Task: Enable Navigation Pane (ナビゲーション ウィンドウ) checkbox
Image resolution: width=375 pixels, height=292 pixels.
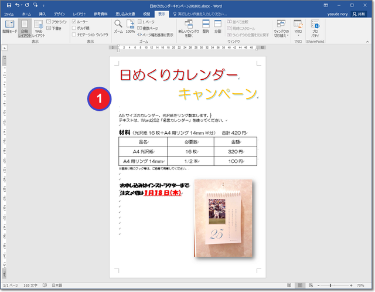Action: pyautogui.click(x=74, y=35)
